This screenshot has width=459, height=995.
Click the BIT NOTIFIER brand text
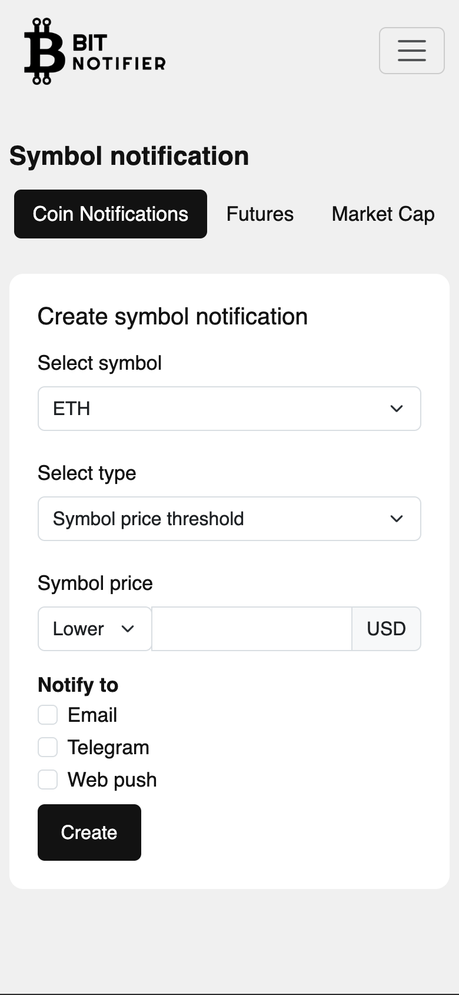tap(119, 52)
